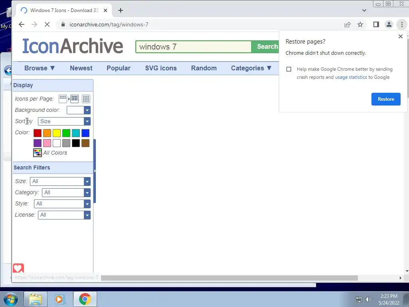Image resolution: width=409 pixels, height=307 pixels.
Task: Select fewest icons per page grid
Action: (63, 99)
